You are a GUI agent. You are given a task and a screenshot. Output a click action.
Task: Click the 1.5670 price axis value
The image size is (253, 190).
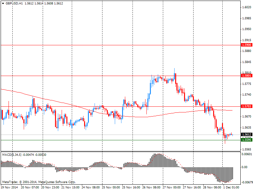point(247,117)
